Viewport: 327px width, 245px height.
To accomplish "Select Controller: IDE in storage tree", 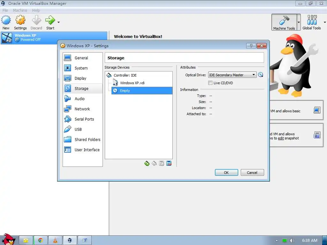I will [x=139, y=75].
